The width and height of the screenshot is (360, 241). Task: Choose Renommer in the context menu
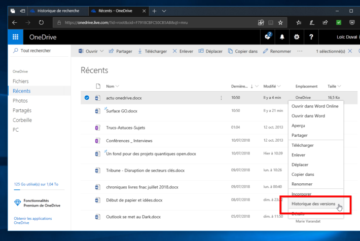coord(302,184)
